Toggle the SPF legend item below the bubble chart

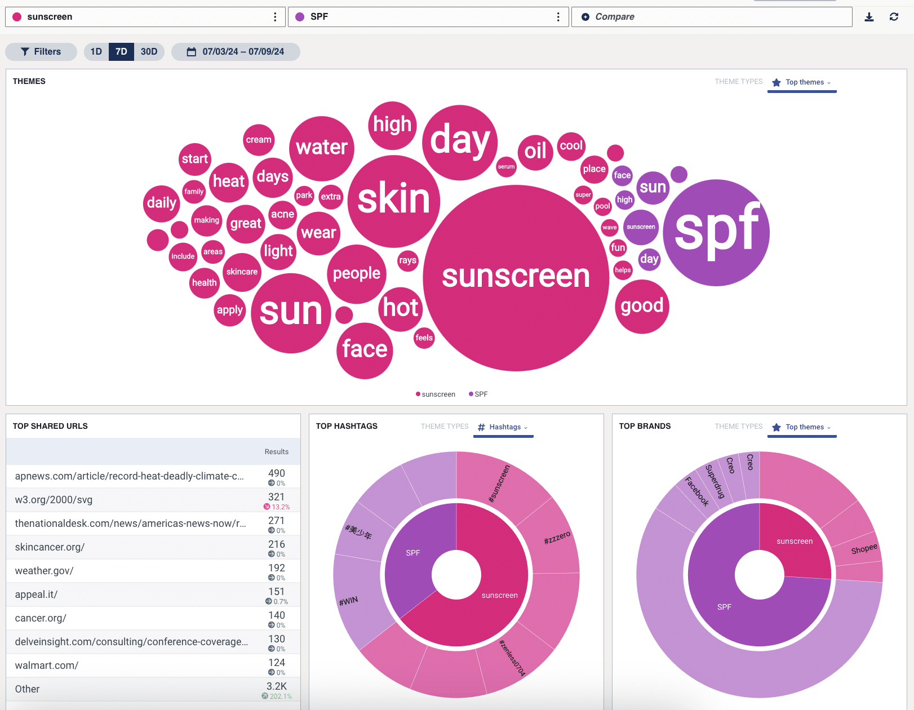tap(480, 394)
